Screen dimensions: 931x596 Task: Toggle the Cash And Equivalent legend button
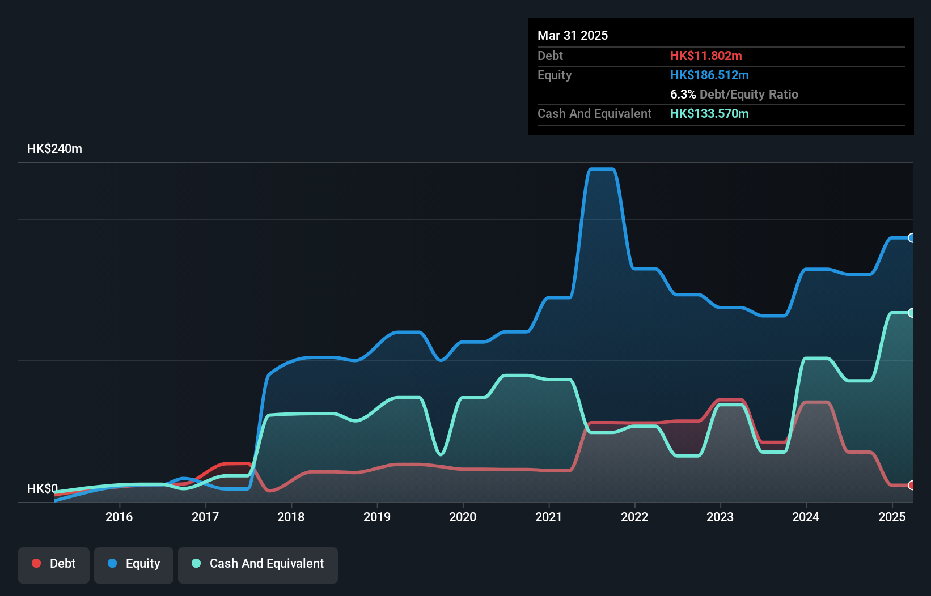pyautogui.click(x=258, y=565)
